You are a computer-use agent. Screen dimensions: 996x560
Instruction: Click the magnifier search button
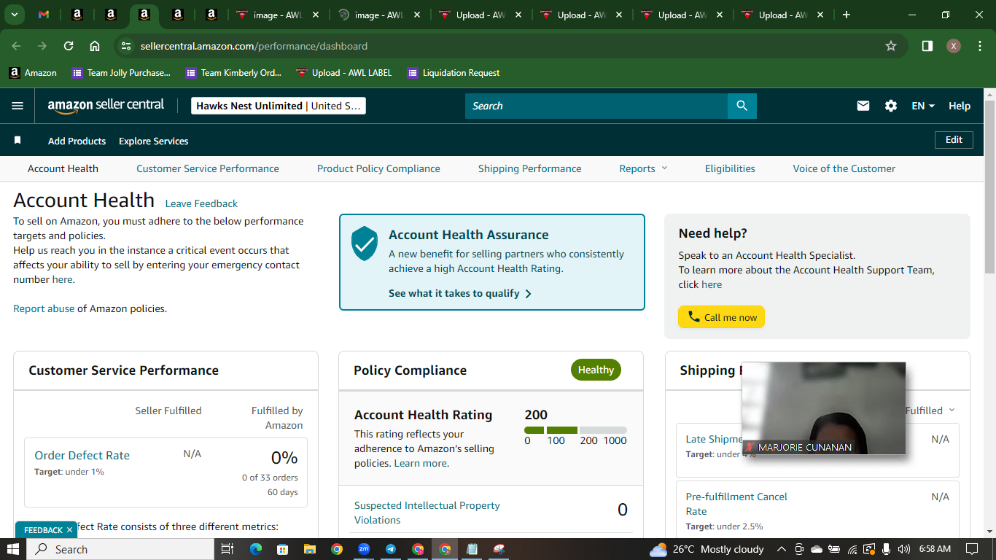742,106
